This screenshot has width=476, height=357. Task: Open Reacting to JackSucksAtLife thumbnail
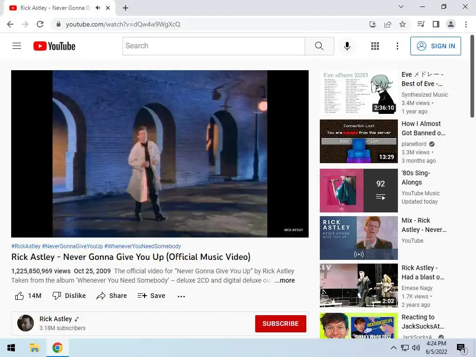point(358,325)
